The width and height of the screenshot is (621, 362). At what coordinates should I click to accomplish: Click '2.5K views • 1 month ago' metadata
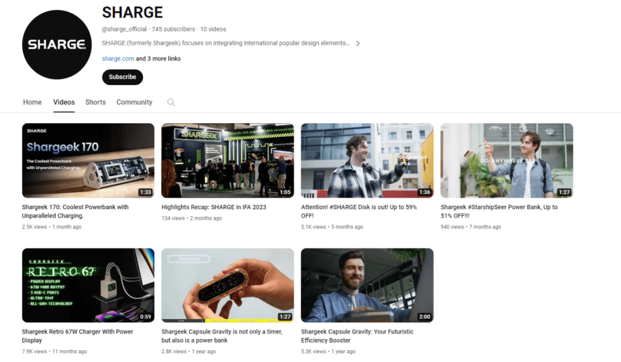pos(52,227)
